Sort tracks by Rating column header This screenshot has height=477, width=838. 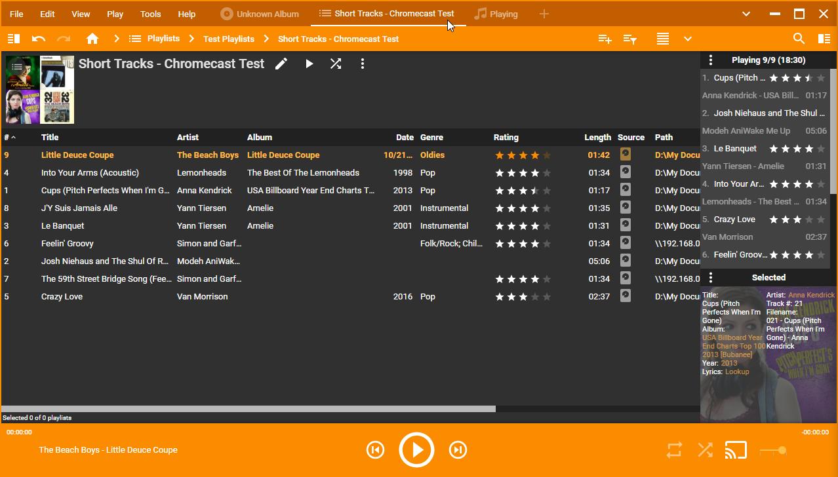pos(506,137)
